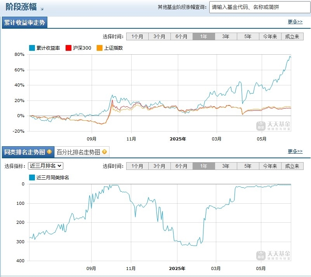The width and height of the screenshot is (311, 277).
Task: Select 3年 range in ranking chart
Action: pos(226,166)
